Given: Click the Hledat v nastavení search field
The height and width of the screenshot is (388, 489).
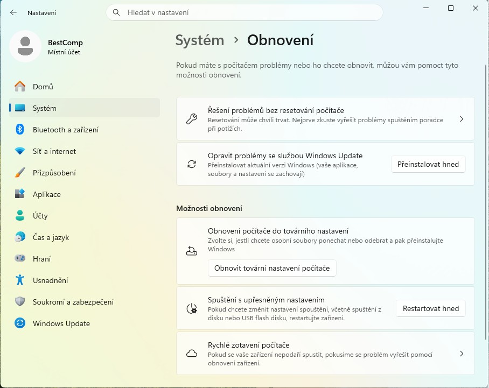Looking at the screenshot, I should click(244, 12).
